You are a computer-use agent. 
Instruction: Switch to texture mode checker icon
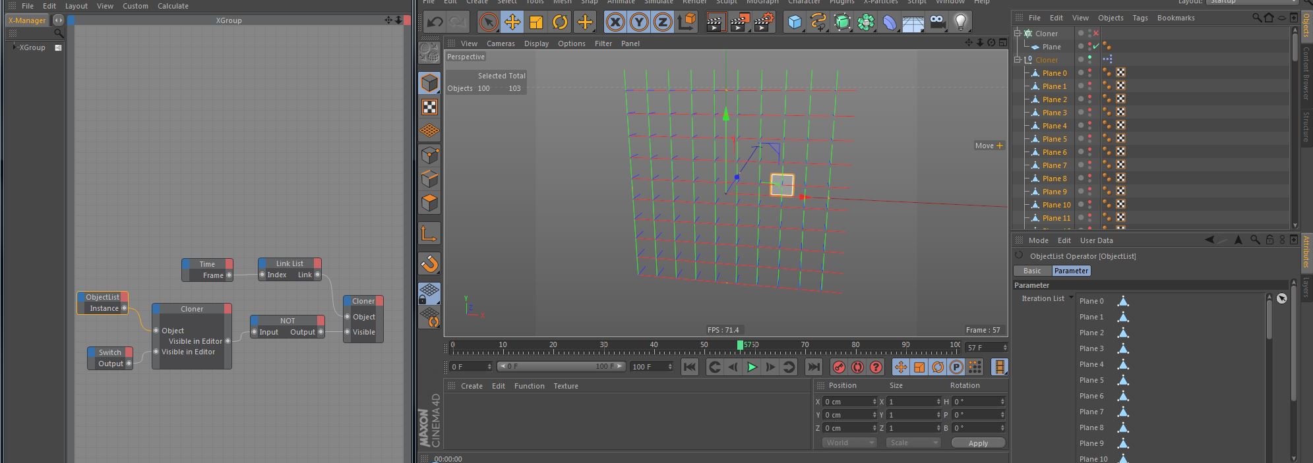[x=429, y=107]
